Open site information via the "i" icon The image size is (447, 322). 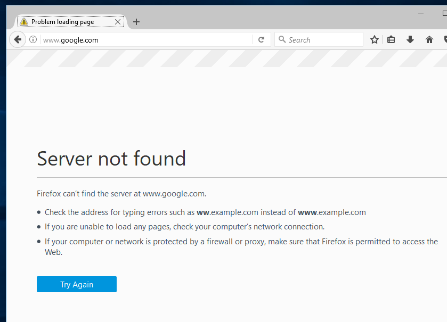(x=32, y=39)
